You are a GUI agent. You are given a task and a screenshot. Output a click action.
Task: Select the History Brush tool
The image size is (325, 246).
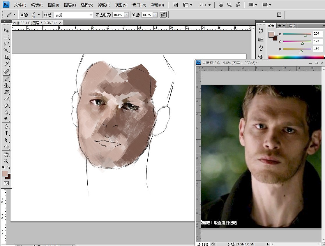pos(6,92)
